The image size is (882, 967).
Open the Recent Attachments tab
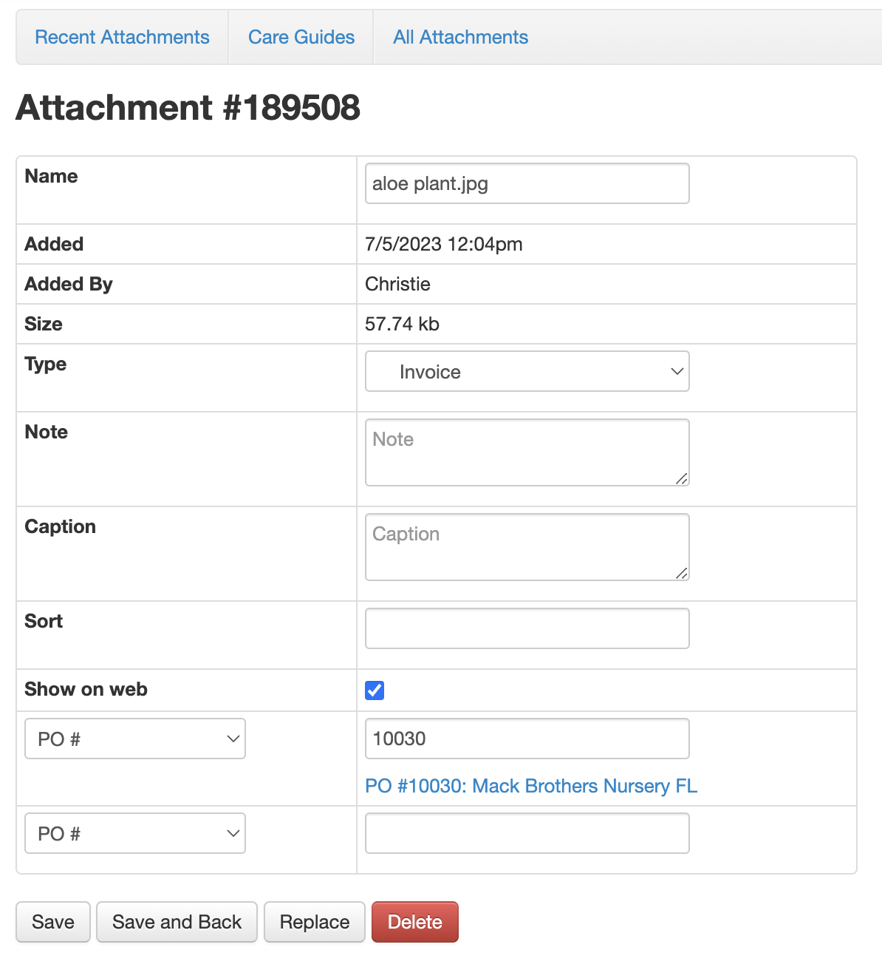coord(122,37)
